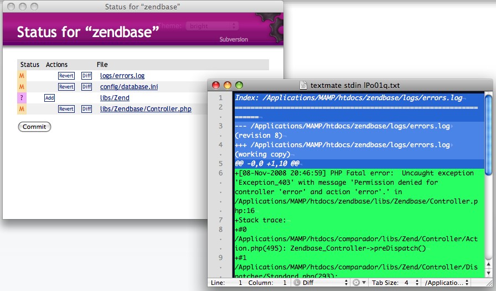
Task: Click the Actions column header
Action: (56, 65)
